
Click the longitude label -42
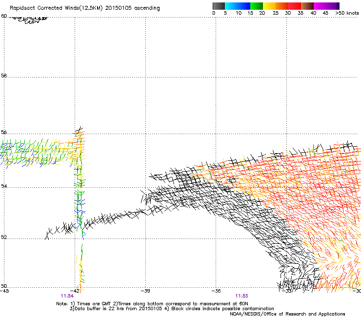[75, 291]
